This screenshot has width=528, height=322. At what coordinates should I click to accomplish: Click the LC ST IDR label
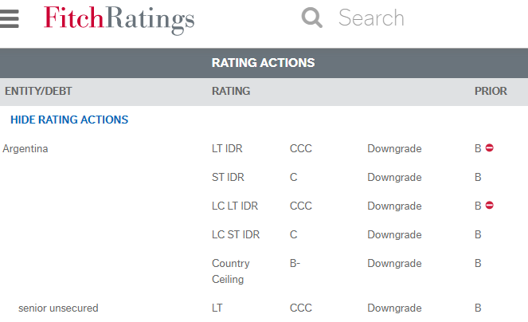click(x=236, y=234)
